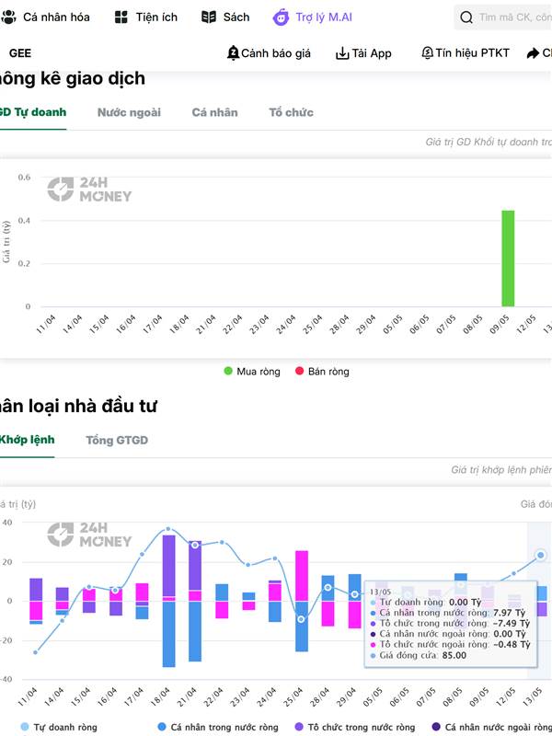The height and width of the screenshot is (736, 552).
Task: Click 'Cá nhân trong nước ròng: 7.97 Tỷ' text
Action: tap(447, 613)
